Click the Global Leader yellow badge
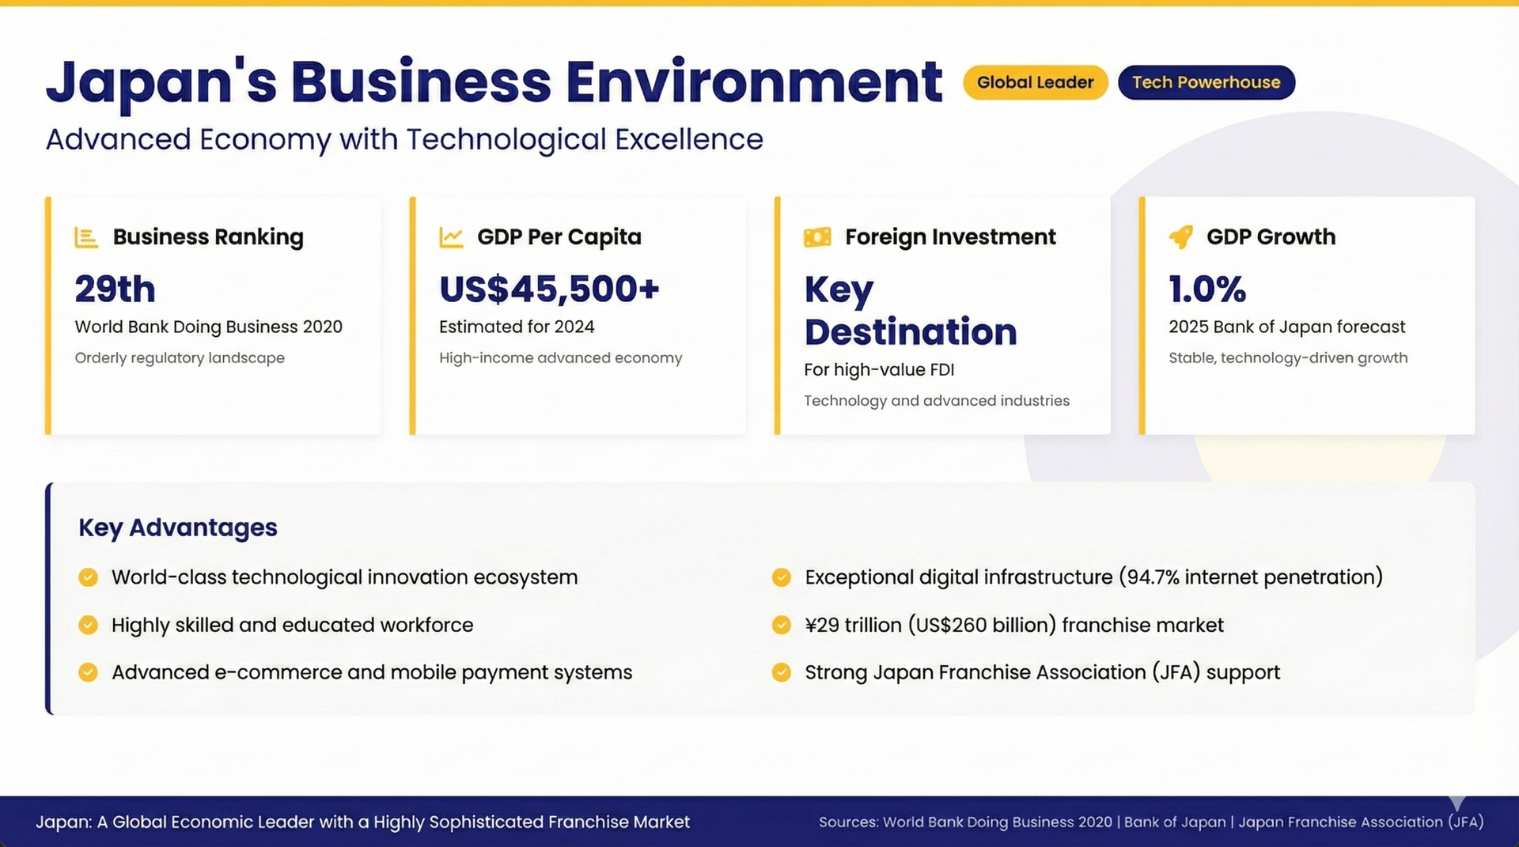The height and width of the screenshot is (847, 1519). coord(1035,82)
